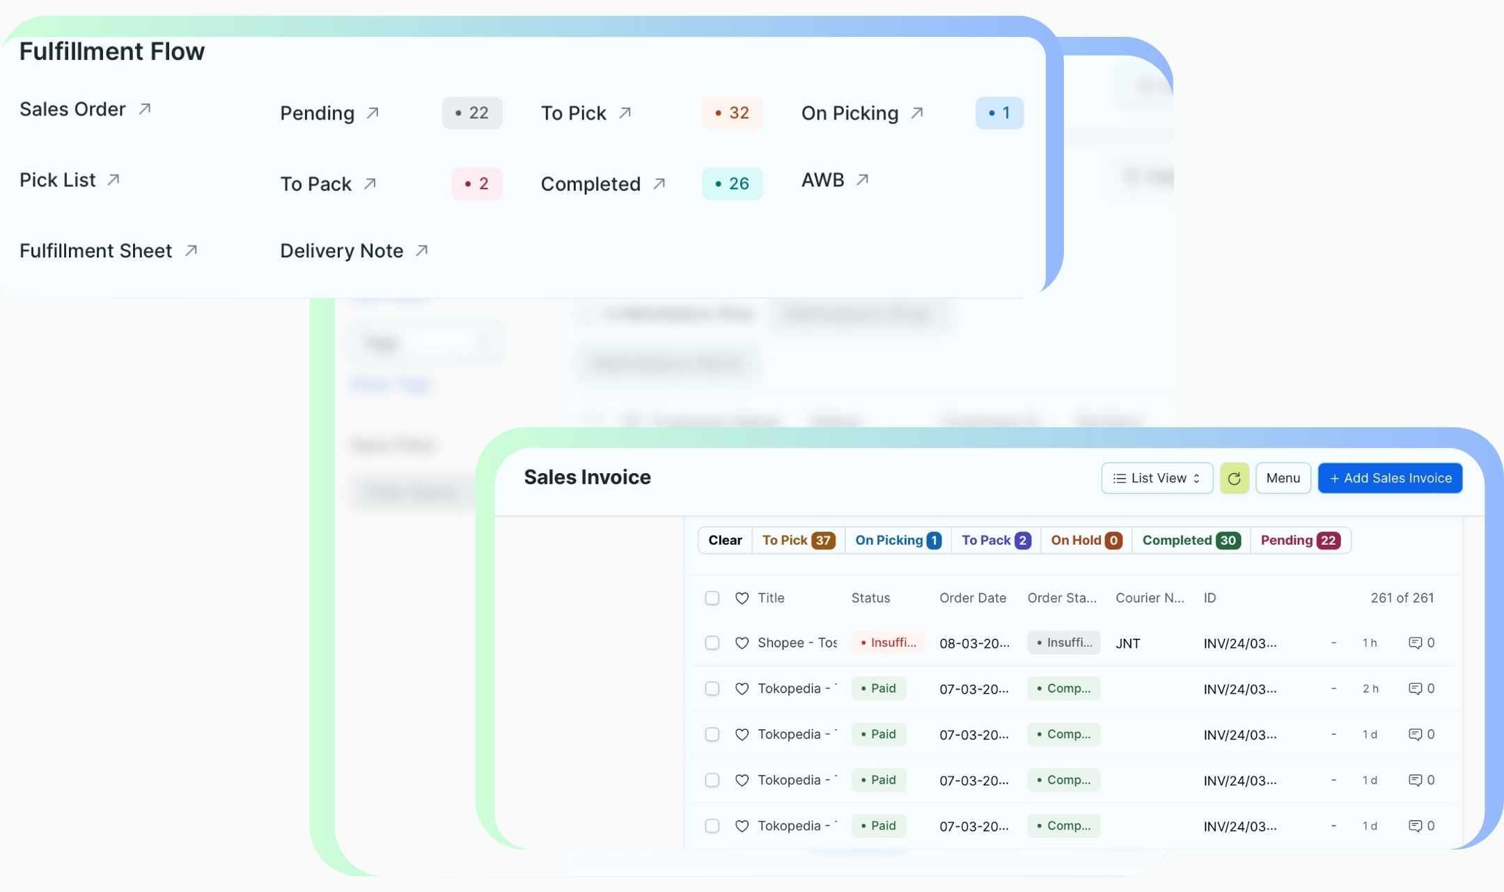The image size is (1504, 892).
Task: Click AWB arrow shortcut icon
Action: [863, 180]
